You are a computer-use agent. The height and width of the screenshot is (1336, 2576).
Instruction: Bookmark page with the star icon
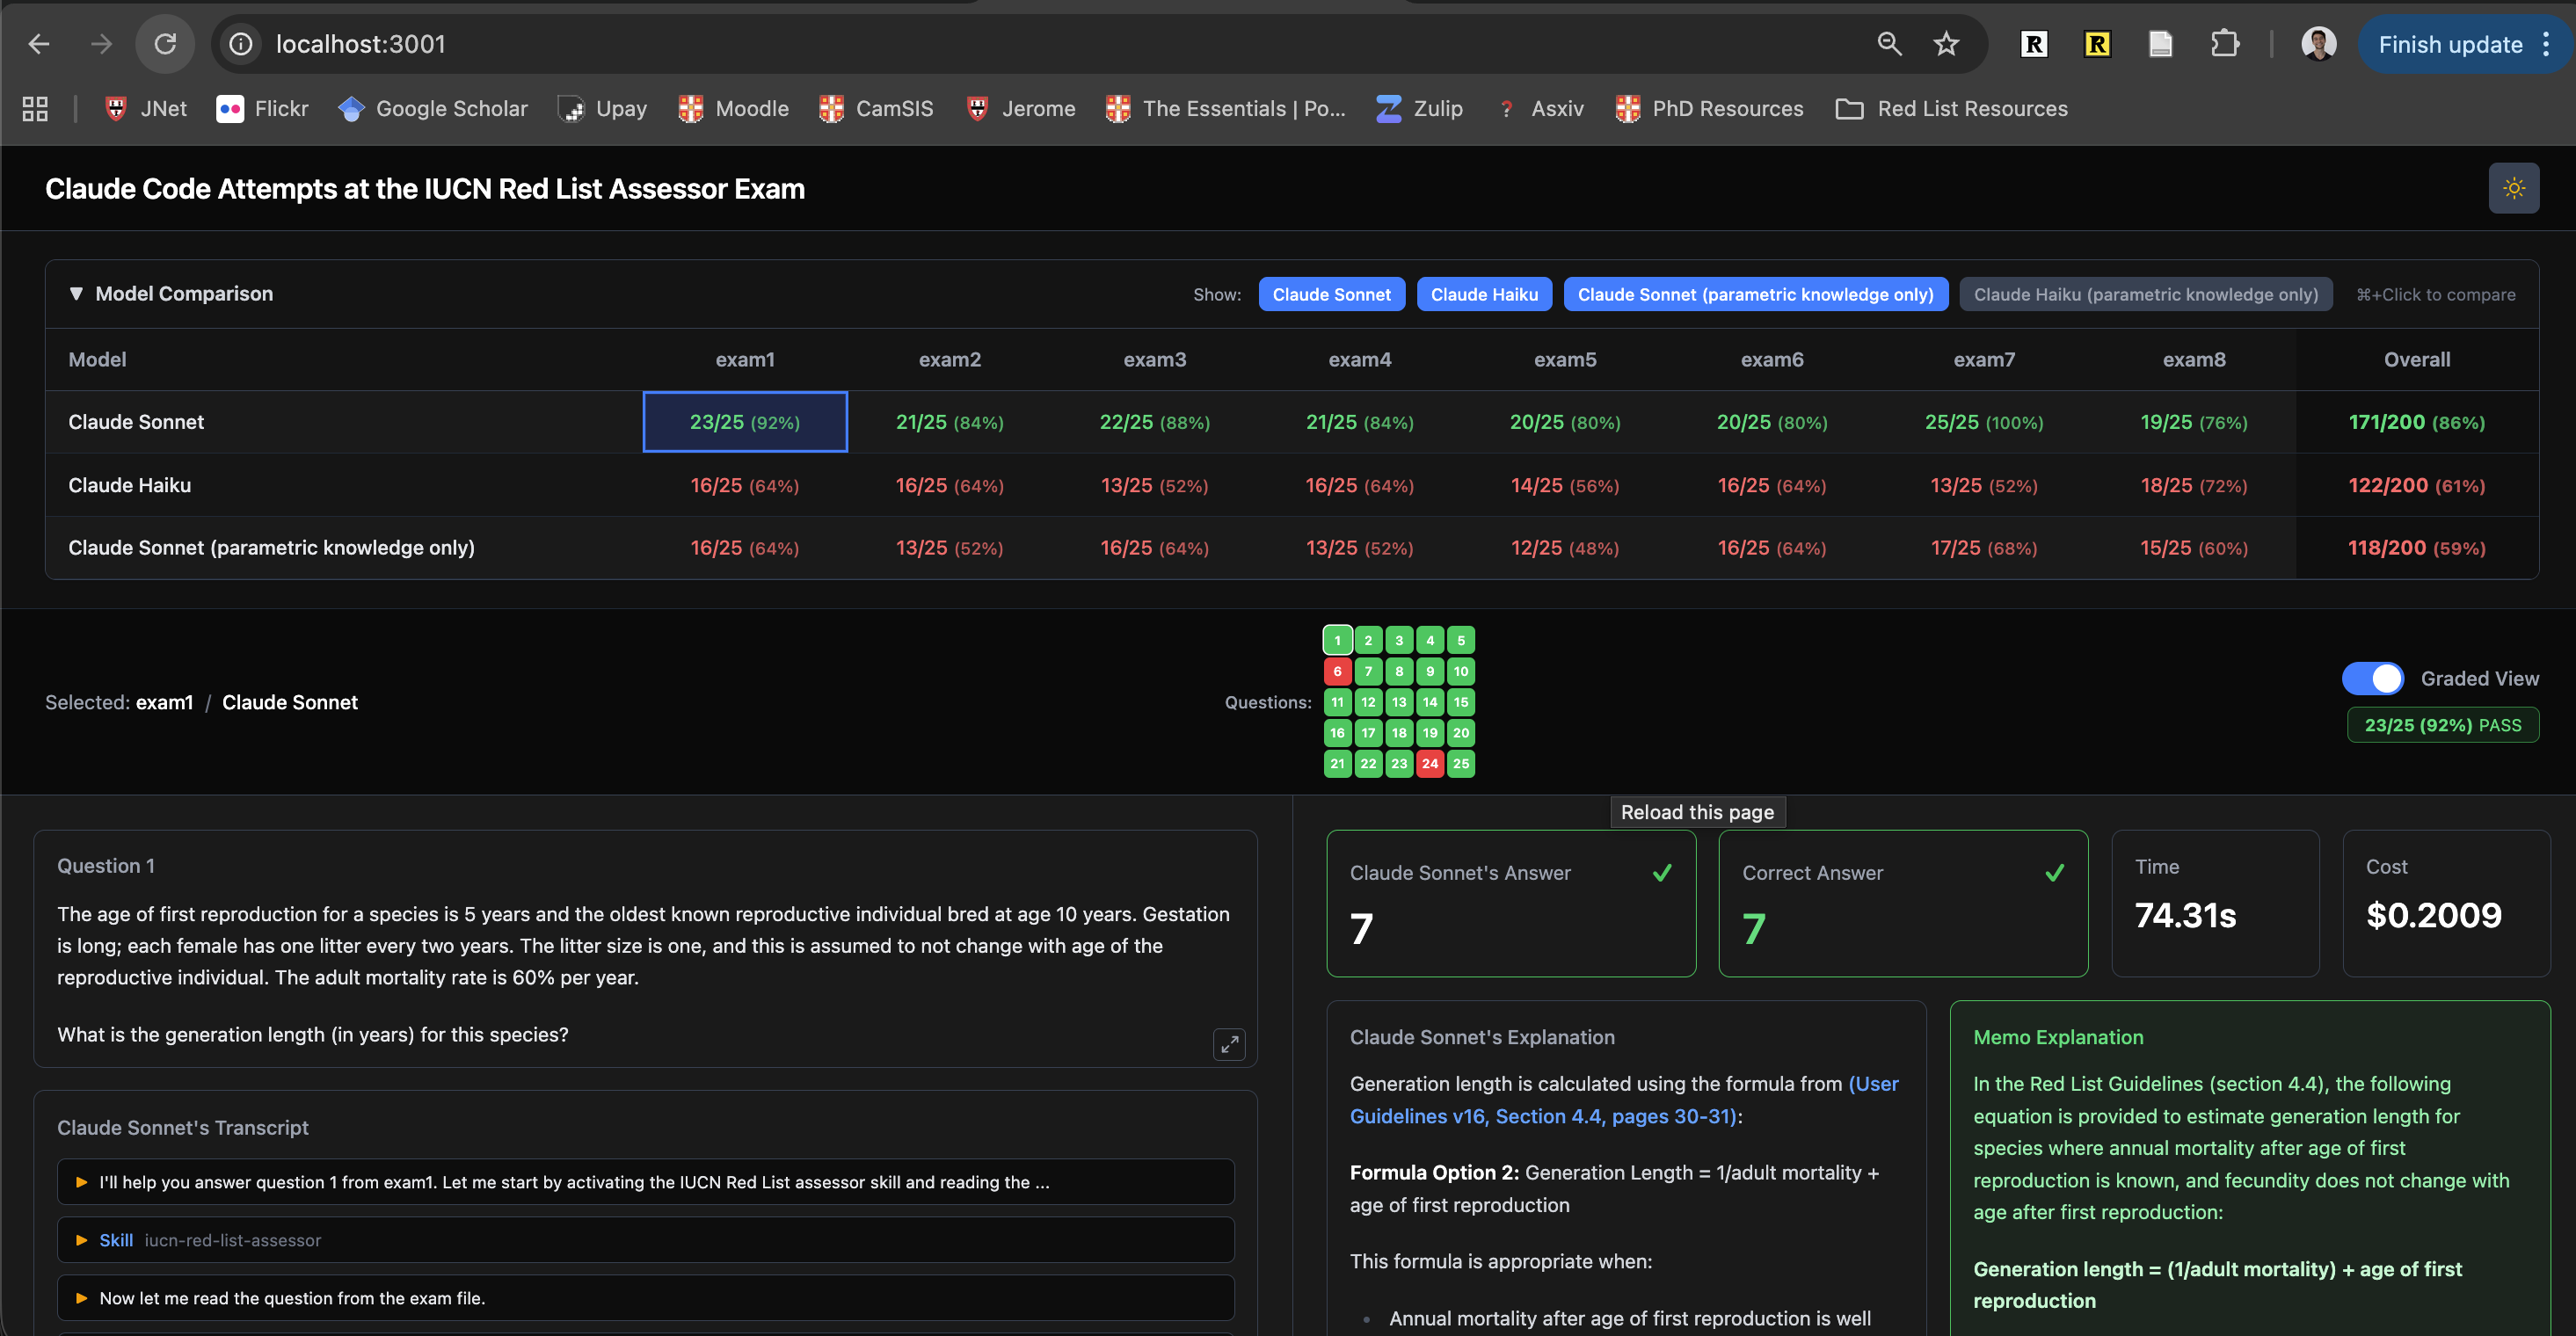click(x=1945, y=44)
